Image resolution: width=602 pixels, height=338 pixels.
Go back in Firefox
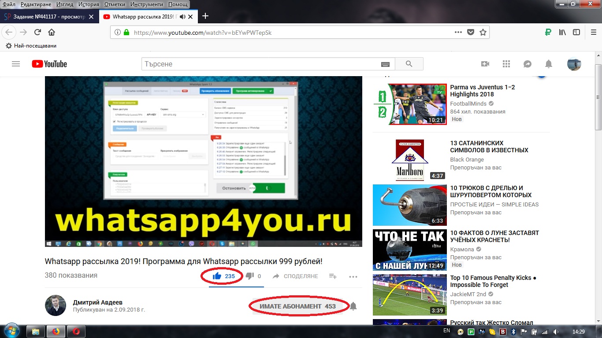click(x=9, y=32)
